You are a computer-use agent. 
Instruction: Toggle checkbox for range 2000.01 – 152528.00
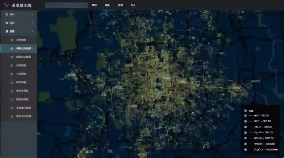click(245, 149)
